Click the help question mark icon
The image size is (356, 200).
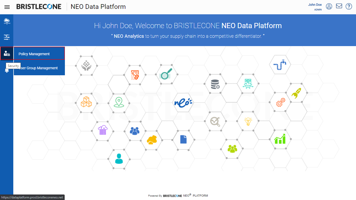pos(349,7)
